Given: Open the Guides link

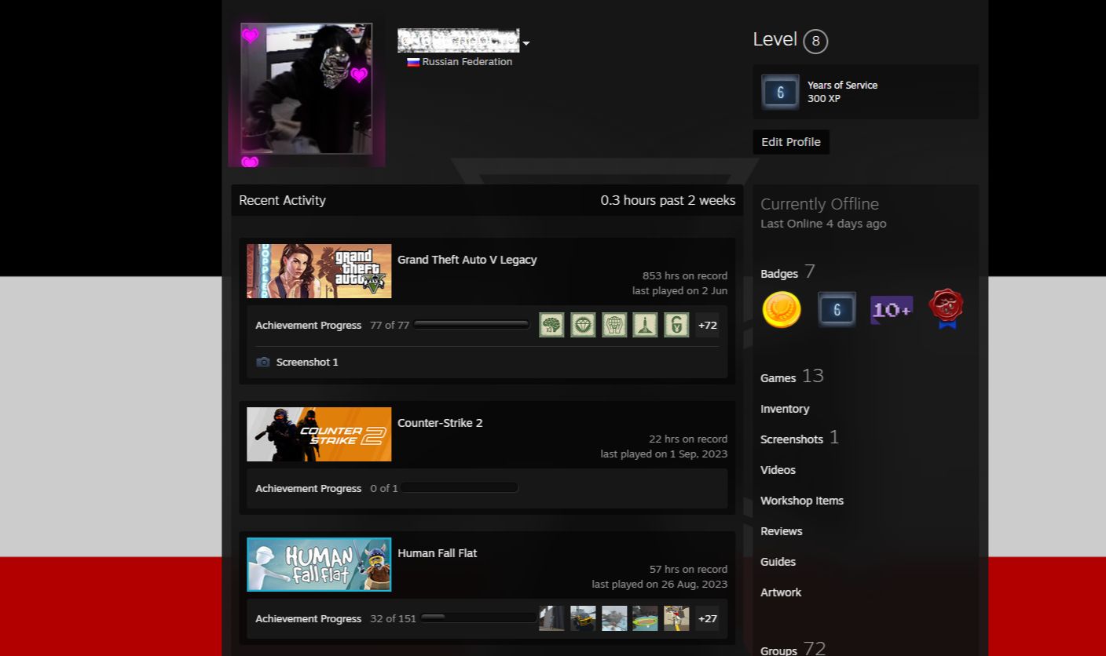Looking at the screenshot, I should (x=778, y=562).
